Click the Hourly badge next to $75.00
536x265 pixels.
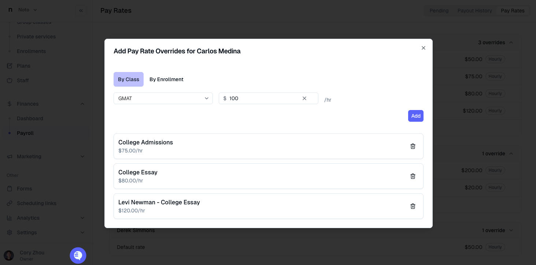click(x=495, y=76)
